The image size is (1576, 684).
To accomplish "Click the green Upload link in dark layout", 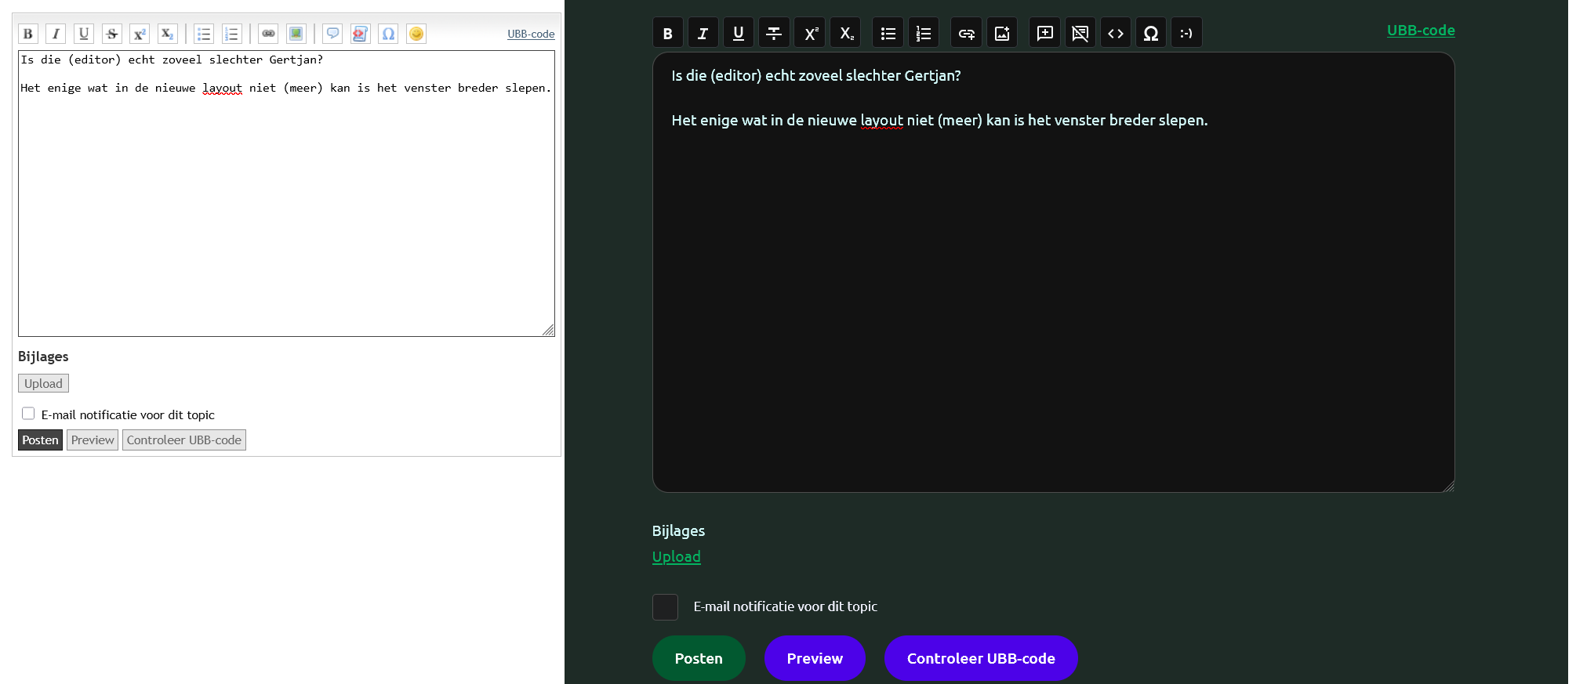I will (x=677, y=557).
